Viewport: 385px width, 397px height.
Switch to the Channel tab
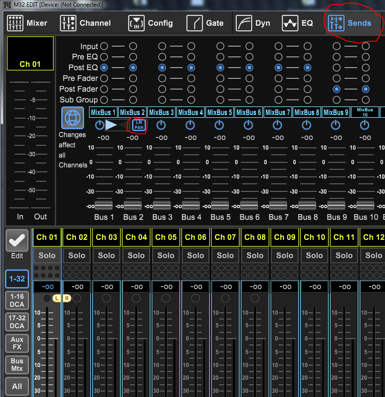(85, 23)
